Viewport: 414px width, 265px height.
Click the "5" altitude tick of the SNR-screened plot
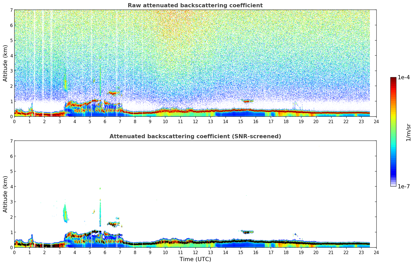[x=11, y=171]
